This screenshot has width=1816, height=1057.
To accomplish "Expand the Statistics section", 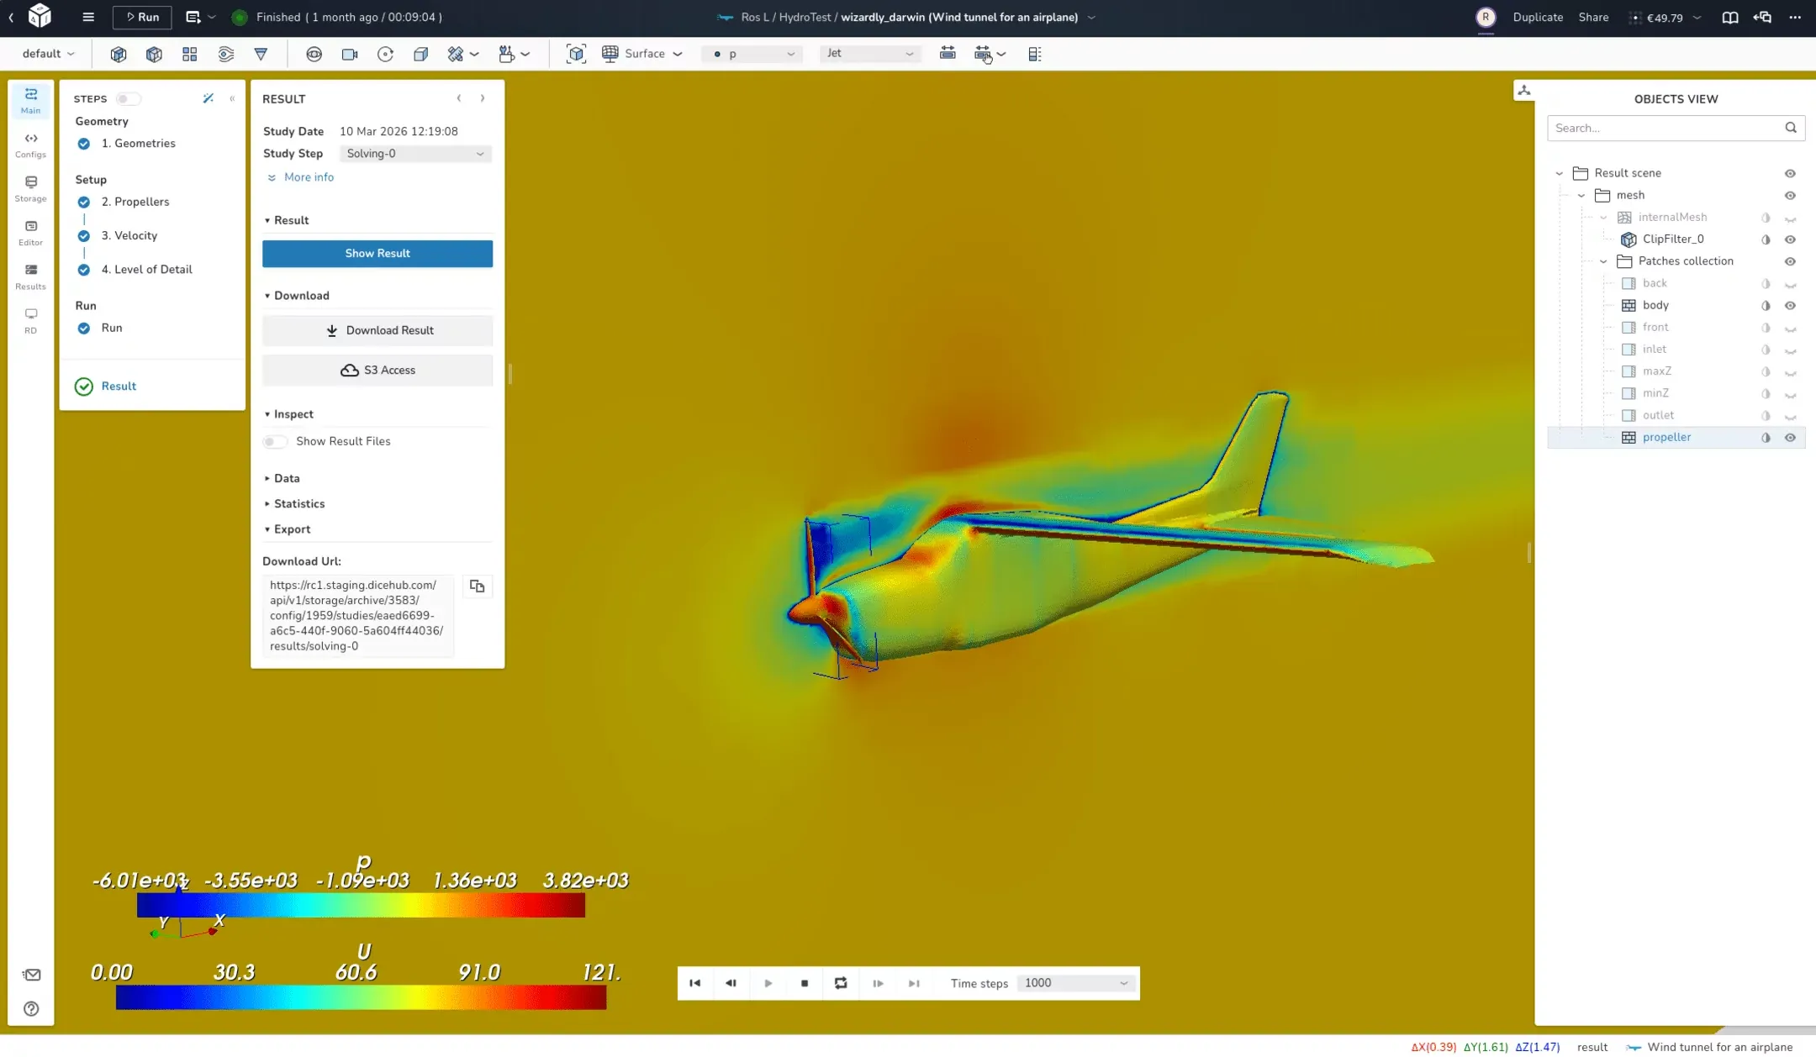I will [299, 503].
